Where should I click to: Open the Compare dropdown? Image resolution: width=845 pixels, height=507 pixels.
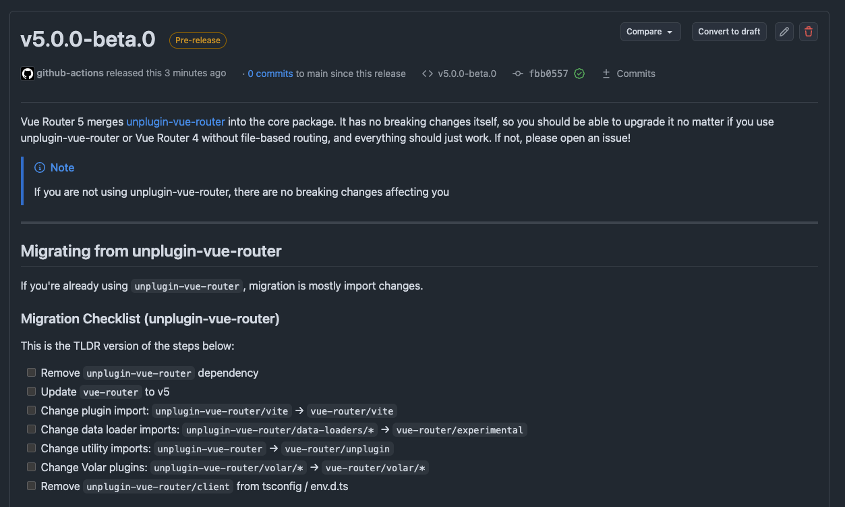(x=650, y=32)
